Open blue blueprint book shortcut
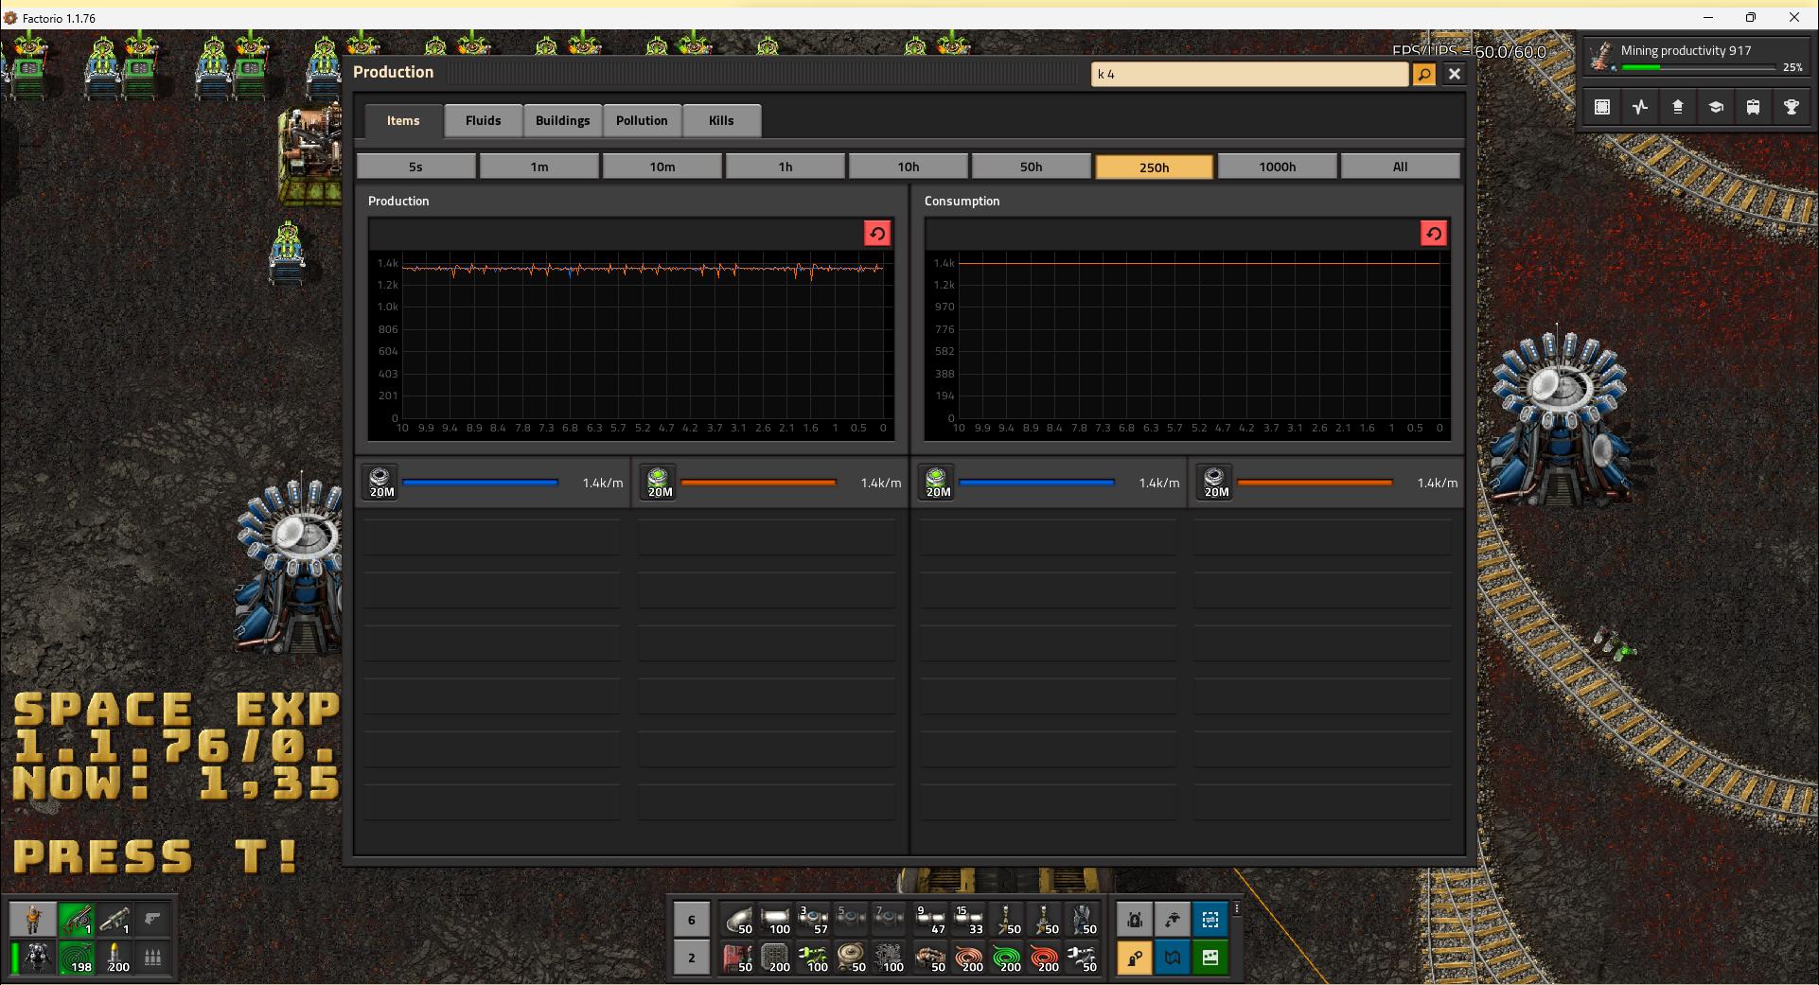Screen dimensions: 1819x985 pyautogui.click(x=1173, y=958)
